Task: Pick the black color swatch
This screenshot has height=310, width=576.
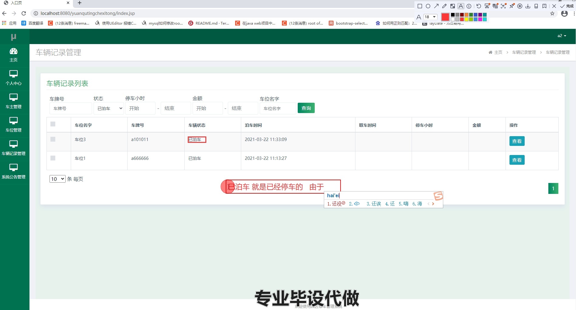Action: [x=453, y=15]
